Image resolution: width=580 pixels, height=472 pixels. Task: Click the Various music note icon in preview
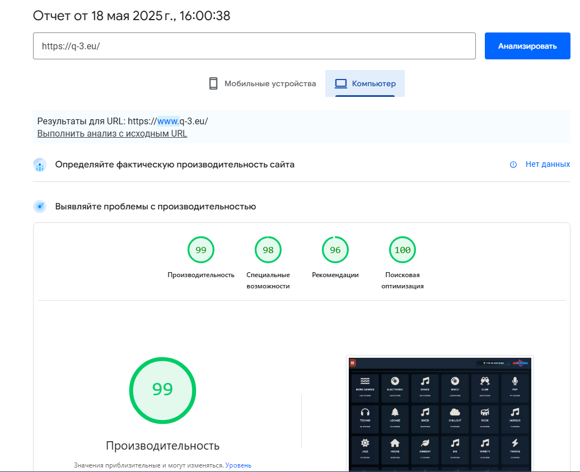tap(515, 412)
